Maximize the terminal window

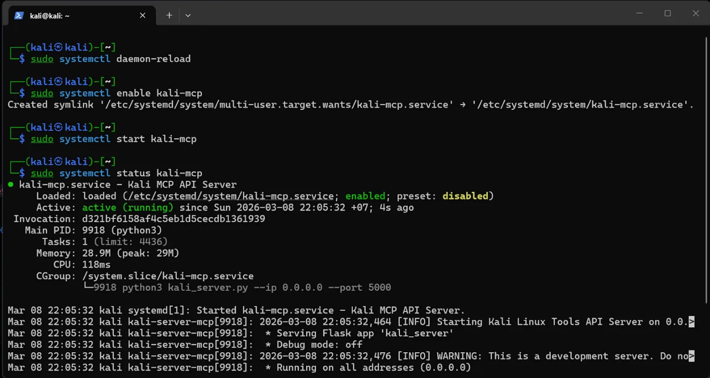click(668, 14)
